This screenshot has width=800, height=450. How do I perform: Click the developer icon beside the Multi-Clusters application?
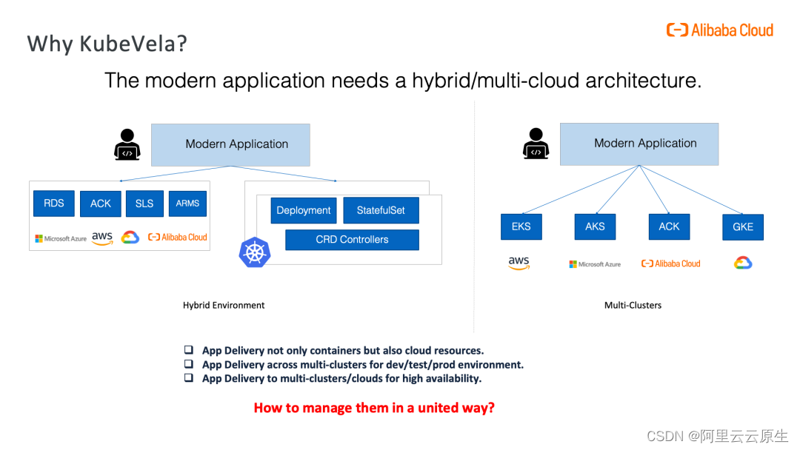536,144
